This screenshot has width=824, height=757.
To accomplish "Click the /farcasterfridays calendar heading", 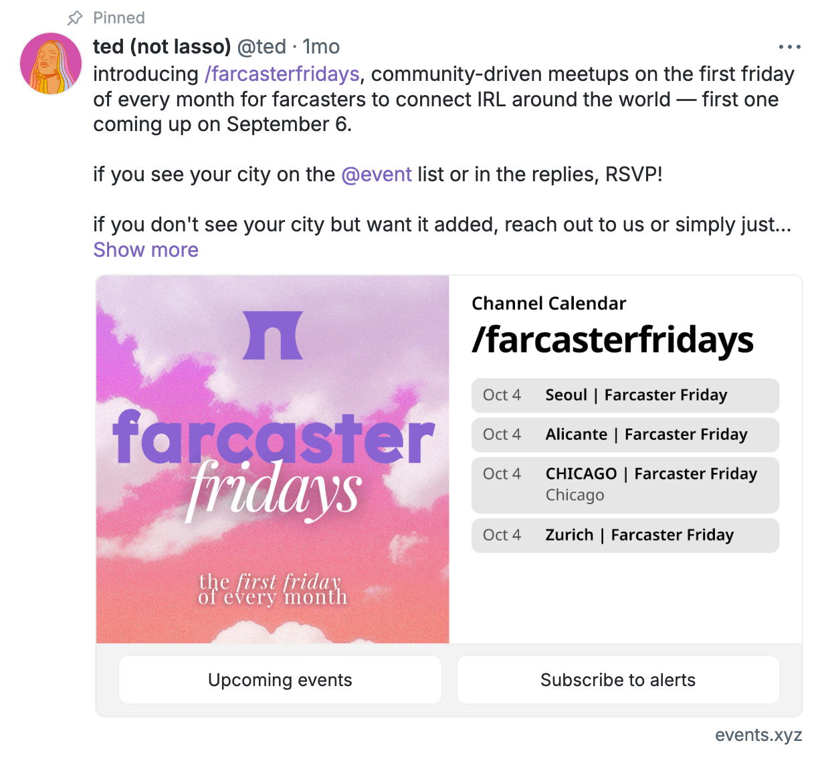I will pyautogui.click(x=613, y=340).
